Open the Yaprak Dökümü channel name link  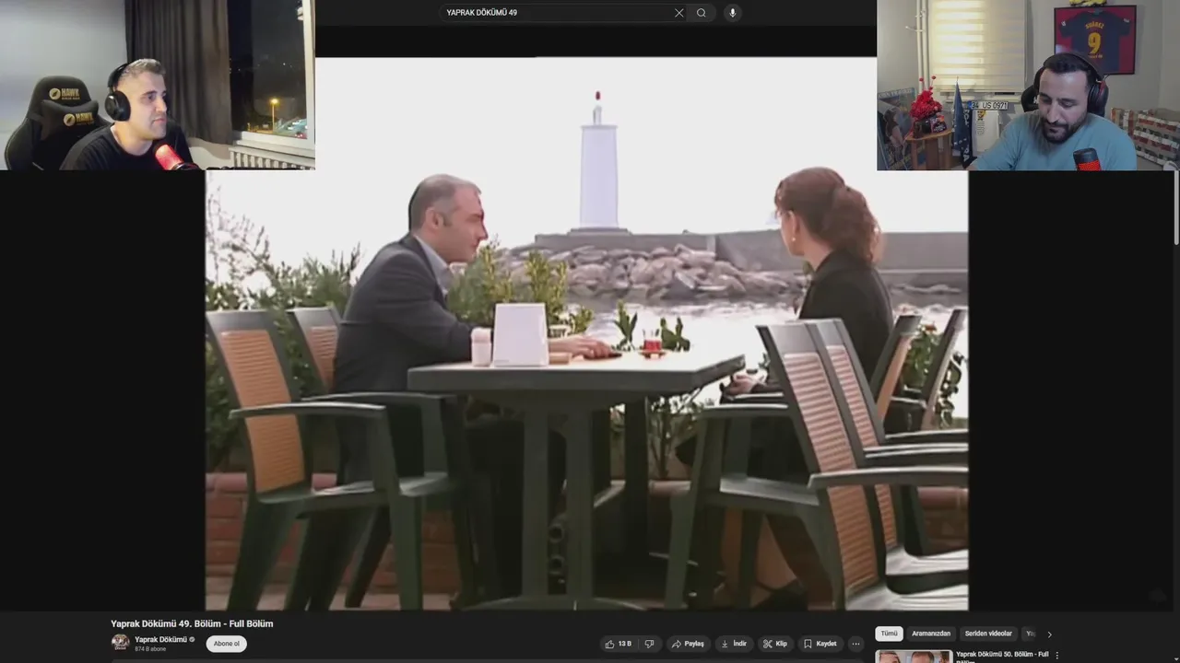pos(161,639)
